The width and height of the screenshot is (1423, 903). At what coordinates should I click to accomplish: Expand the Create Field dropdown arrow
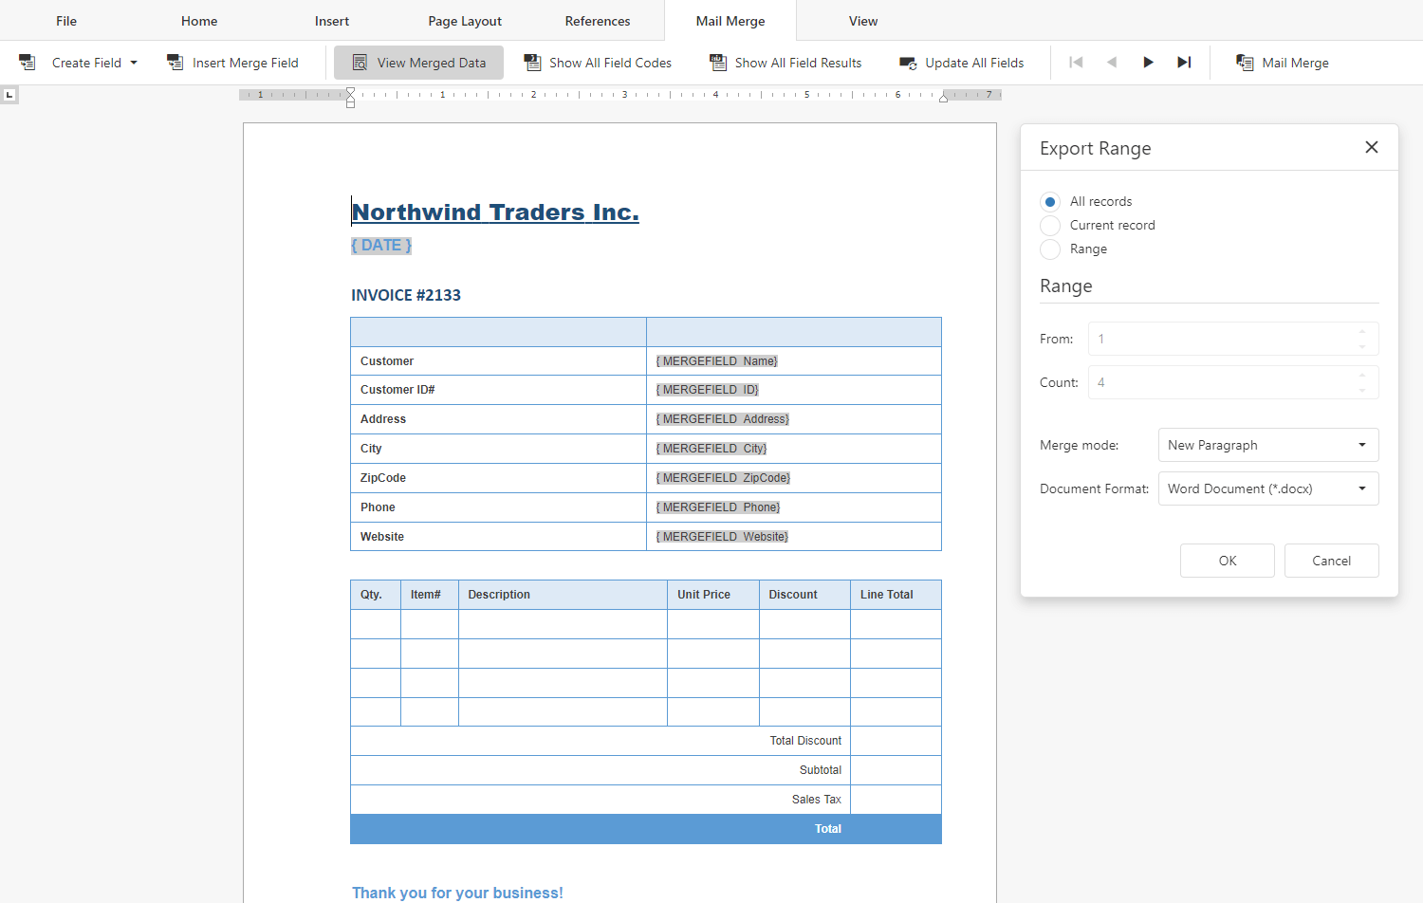(x=134, y=63)
